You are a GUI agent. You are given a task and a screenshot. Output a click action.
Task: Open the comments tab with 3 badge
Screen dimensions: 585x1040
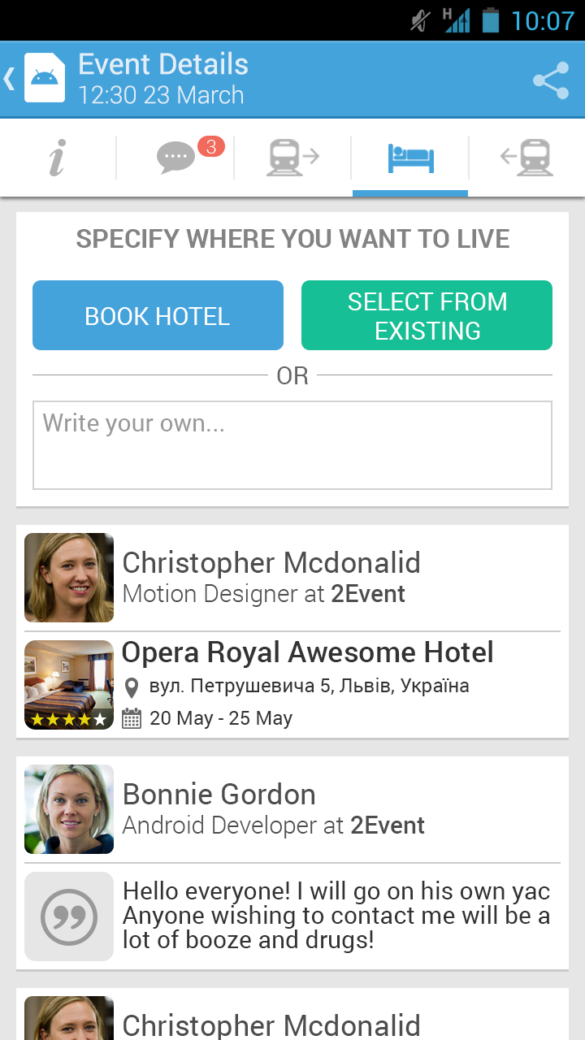pos(177,157)
